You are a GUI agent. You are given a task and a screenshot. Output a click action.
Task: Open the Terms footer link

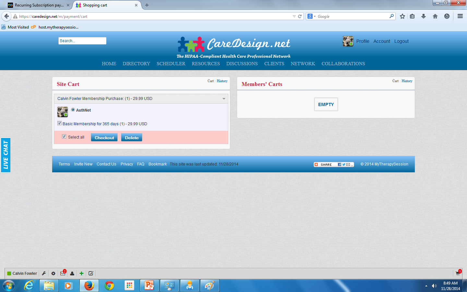point(64,164)
